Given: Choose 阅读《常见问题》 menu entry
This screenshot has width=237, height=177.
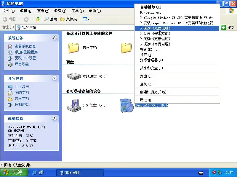Looking at the screenshot, I should [x=177, y=44].
